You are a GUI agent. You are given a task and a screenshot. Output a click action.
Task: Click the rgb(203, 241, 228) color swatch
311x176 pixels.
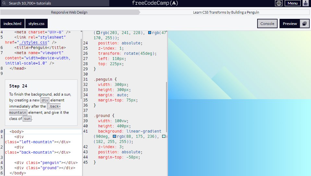98,33
